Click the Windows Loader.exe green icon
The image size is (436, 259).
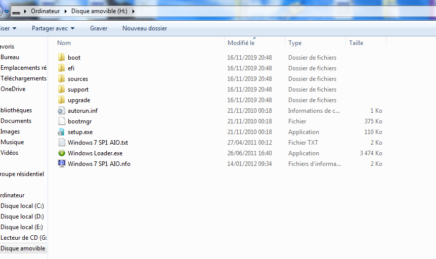point(62,153)
